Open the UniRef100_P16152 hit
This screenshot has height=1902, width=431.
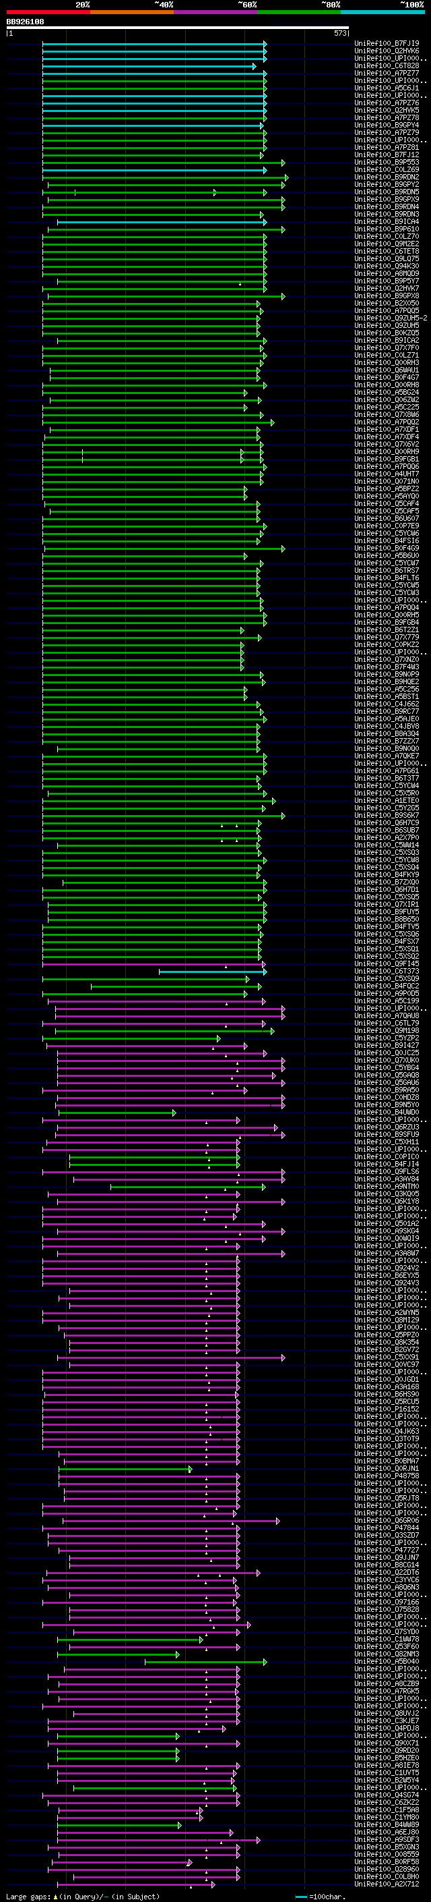(x=387, y=1409)
